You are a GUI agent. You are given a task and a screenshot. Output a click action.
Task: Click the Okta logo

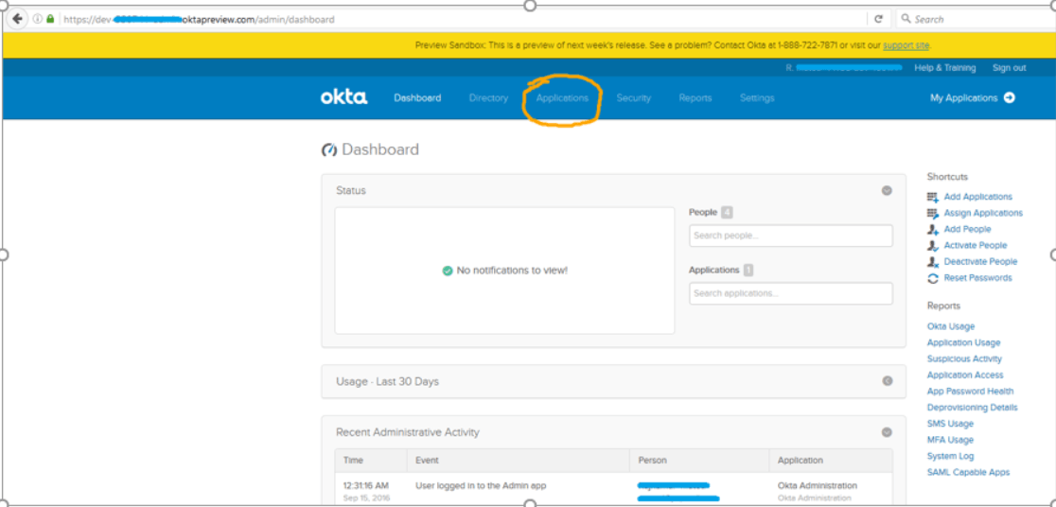[343, 97]
